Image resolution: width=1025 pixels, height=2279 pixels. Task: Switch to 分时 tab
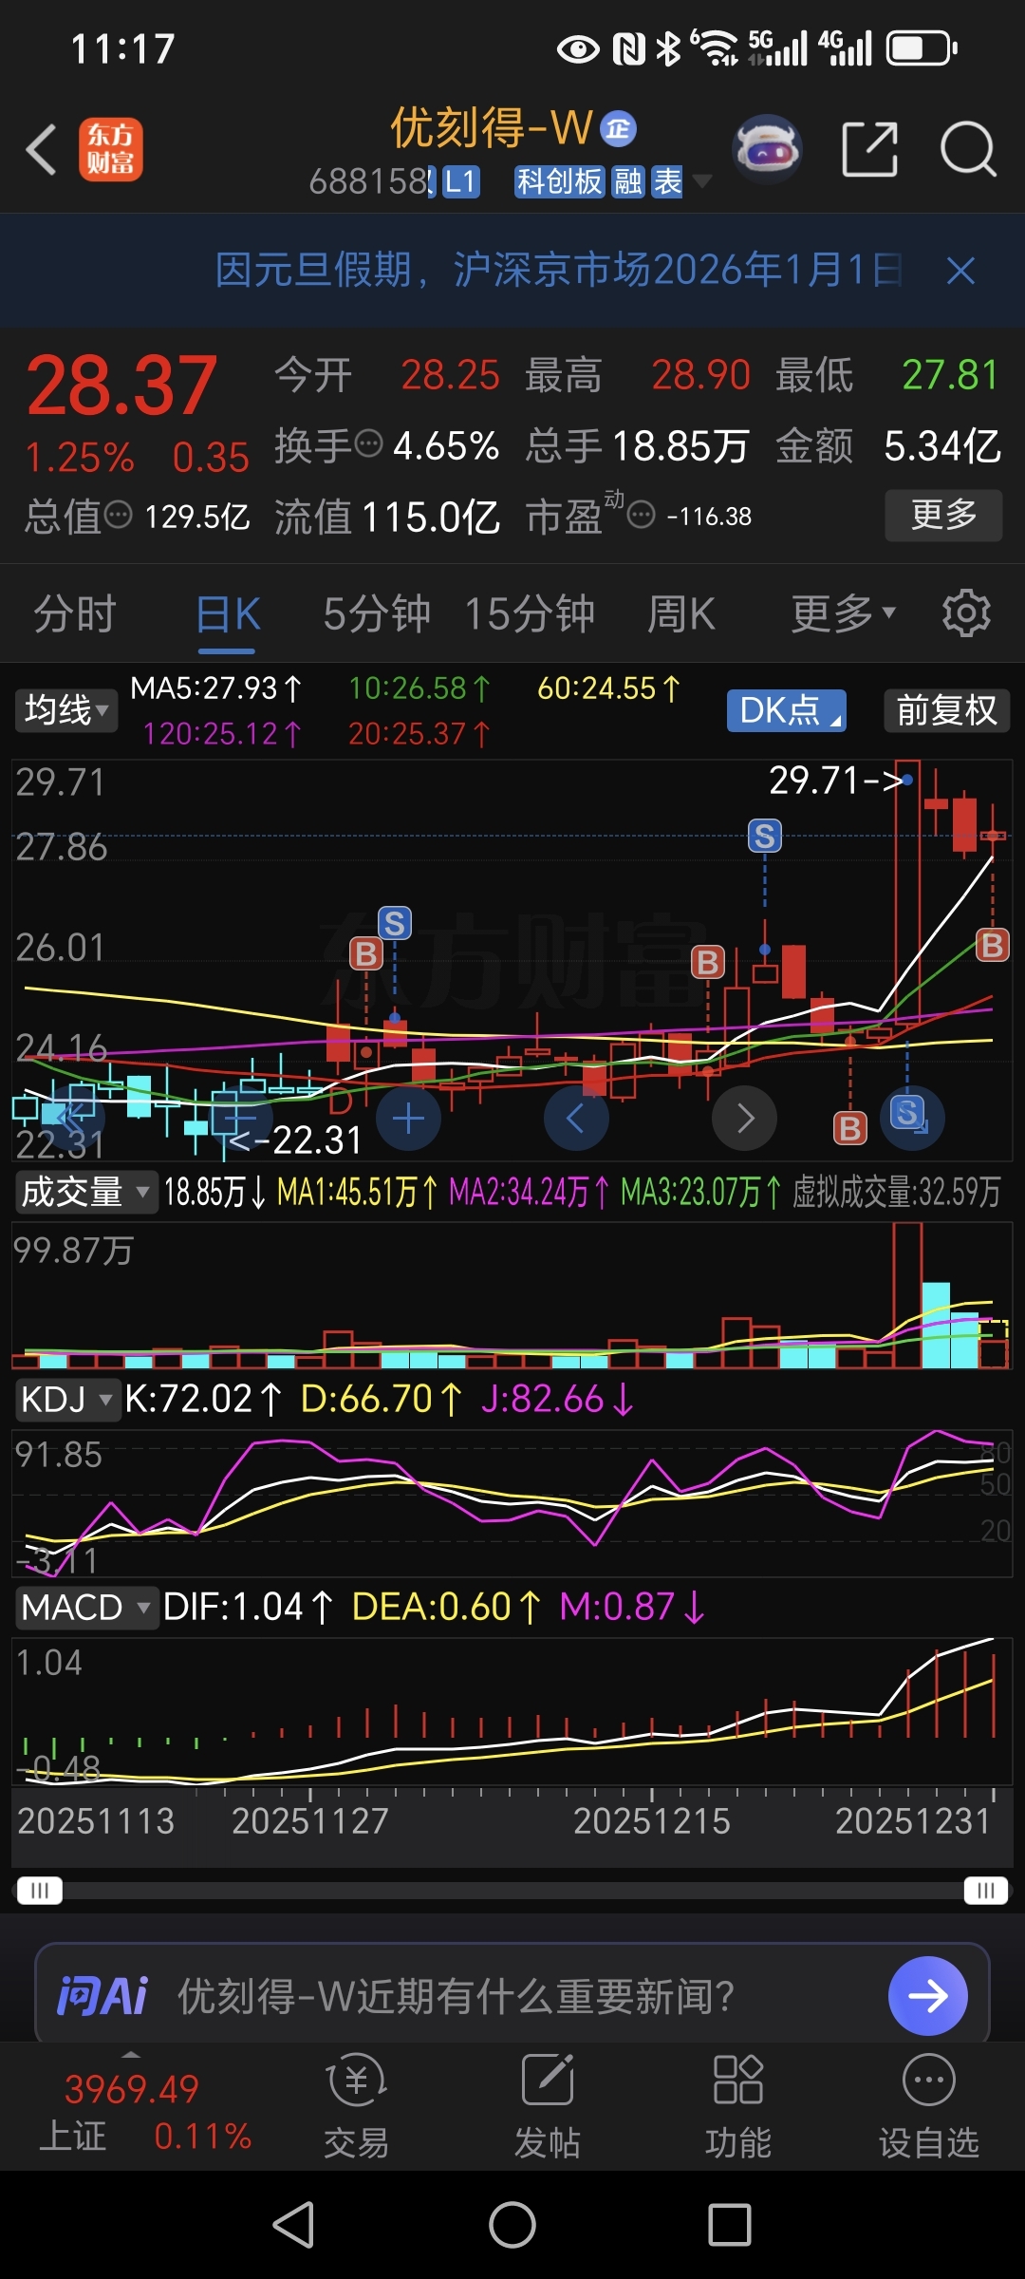pos(75,613)
